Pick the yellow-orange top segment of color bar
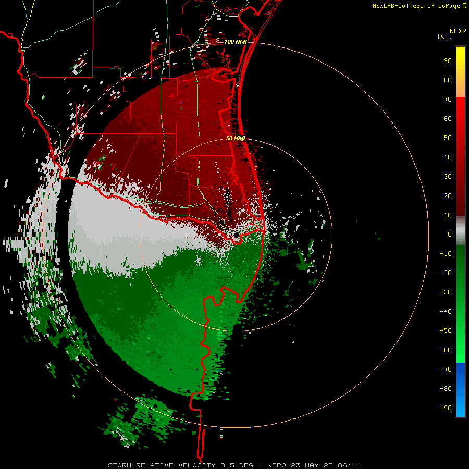This screenshot has width=469, height=469. [460, 72]
